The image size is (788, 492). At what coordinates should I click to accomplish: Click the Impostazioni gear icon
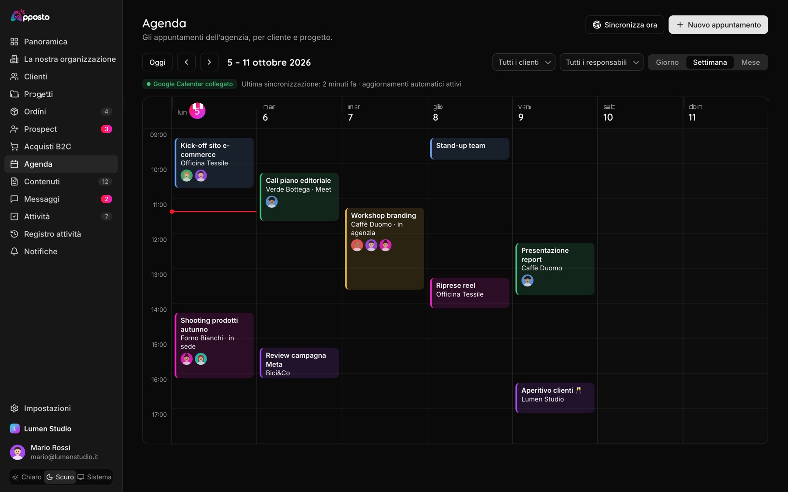(x=14, y=408)
